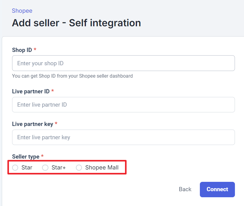Click the "Star+" option label text
Image resolution: width=244 pixels, height=206 pixels.
click(x=59, y=168)
